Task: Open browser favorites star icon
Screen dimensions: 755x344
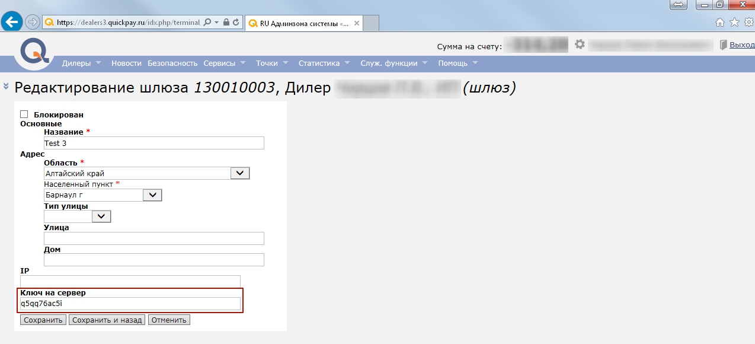Action: click(x=734, y=23)
